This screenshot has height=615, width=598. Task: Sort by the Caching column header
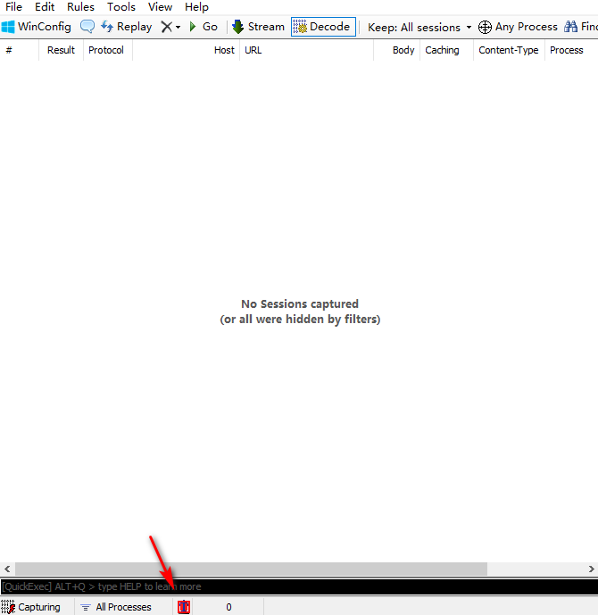(446, 50)
